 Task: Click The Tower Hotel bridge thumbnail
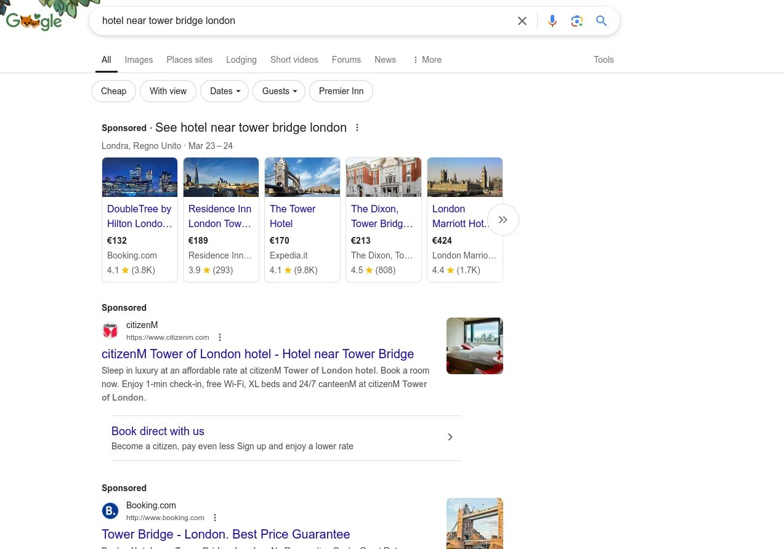(x=302, y=177)
